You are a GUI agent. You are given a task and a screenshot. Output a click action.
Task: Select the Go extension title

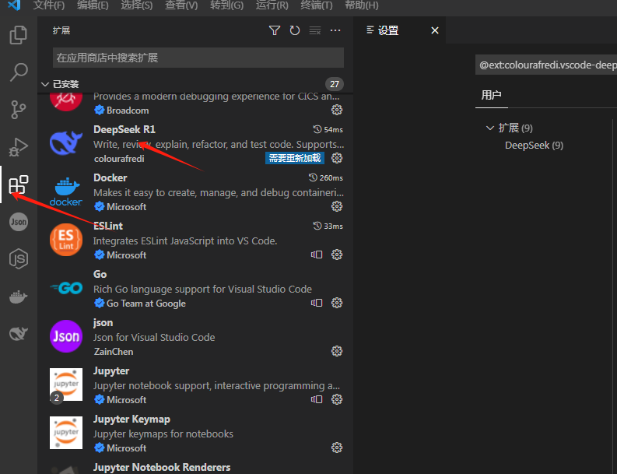point(100,275)
